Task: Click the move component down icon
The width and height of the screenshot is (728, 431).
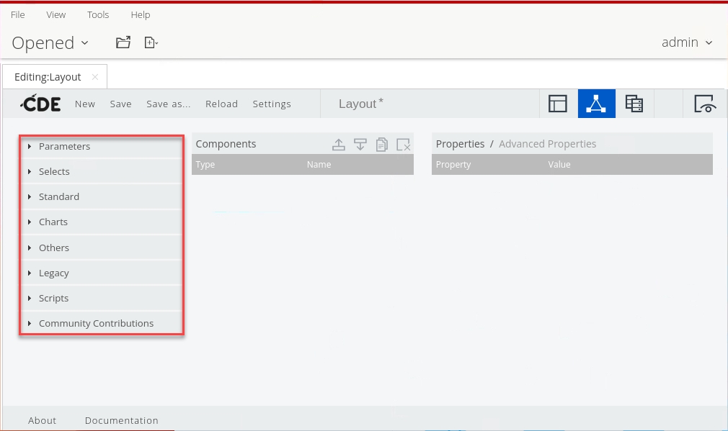Action: [360, 145]
